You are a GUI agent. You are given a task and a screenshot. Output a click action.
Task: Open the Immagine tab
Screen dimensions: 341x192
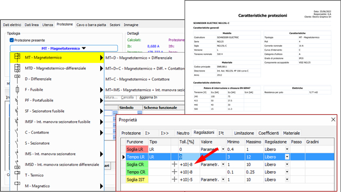(x=131, y=25)
